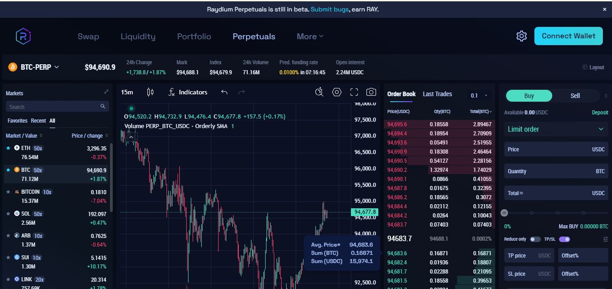Click the quick search lightning icon
612x289 pixels.
coord(319,92)
